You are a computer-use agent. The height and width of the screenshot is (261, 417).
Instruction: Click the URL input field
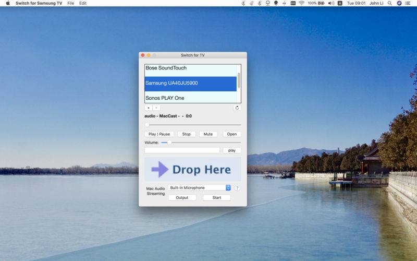pos(182,150)
